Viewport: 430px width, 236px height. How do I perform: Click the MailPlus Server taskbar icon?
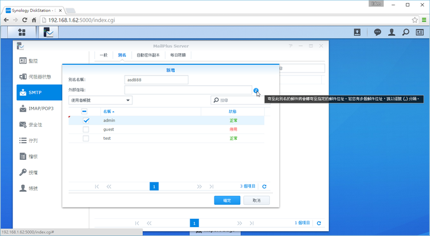coord(49,31)
